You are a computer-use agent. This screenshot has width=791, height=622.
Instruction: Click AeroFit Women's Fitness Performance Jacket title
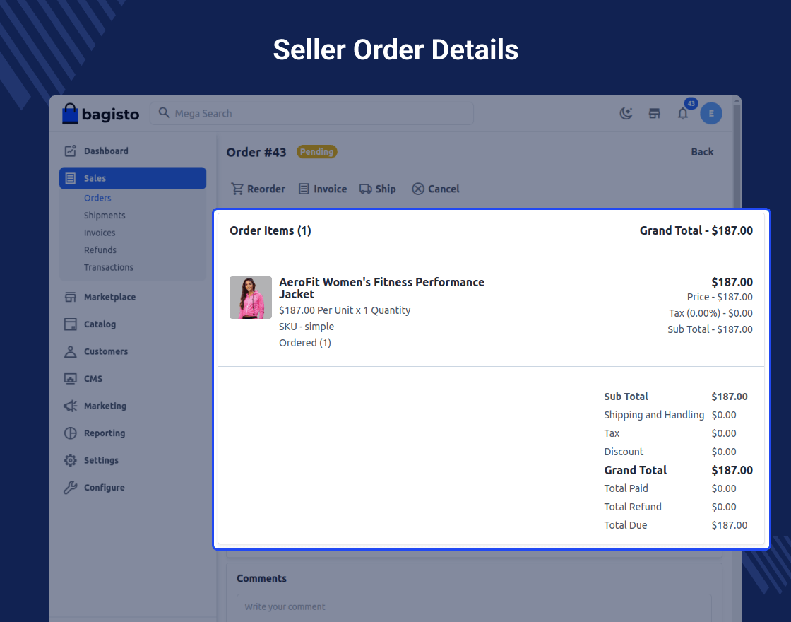pos(382,288)
